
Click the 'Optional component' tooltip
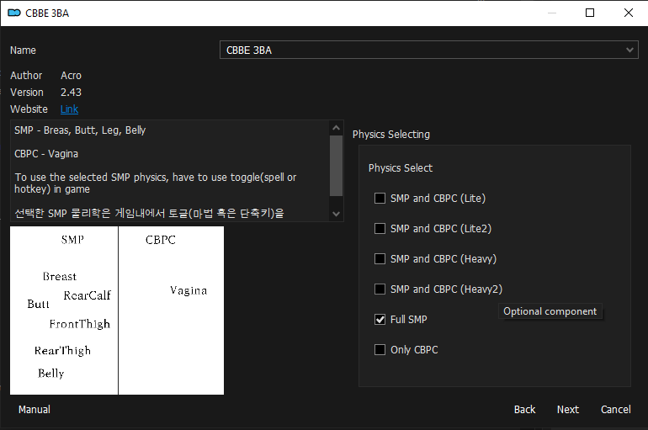pyautogui.click(x=550, y=311)
